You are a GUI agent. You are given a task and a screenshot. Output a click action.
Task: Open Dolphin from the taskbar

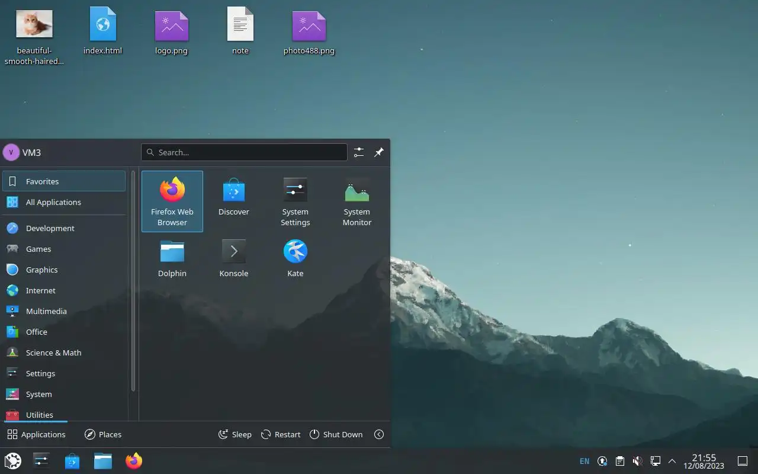tap(103, 460)
